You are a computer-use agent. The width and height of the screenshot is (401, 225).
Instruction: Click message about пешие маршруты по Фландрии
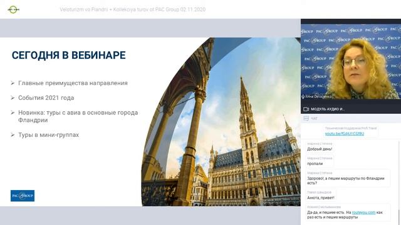pos(345,181)
